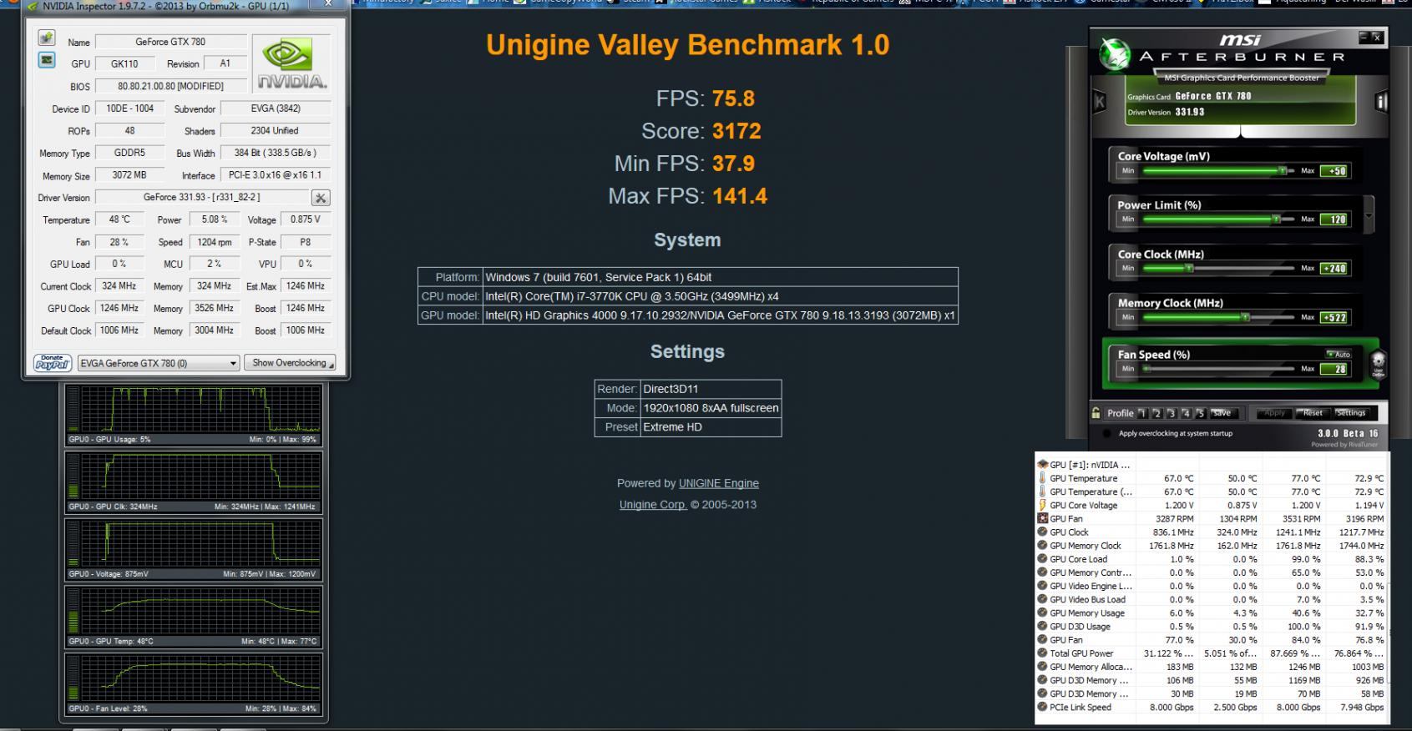Click the GPU [#1] nVIDIA chip icon
The image size is (1412, 731).
click(1042, 465)
